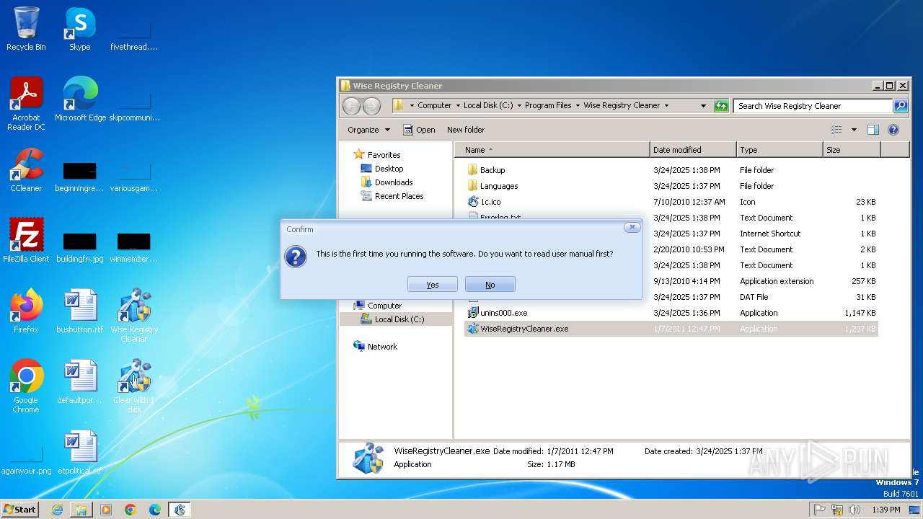Open the Recycle Bin desktop icon
This screenshot has height=519, width=923.
tap(26, 30)
